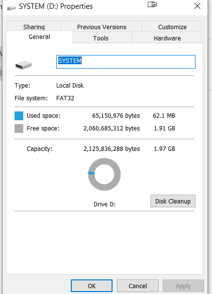Click the Drive D: label under chart
Viewport: 212px width, 294px height.
pos(104,204)
